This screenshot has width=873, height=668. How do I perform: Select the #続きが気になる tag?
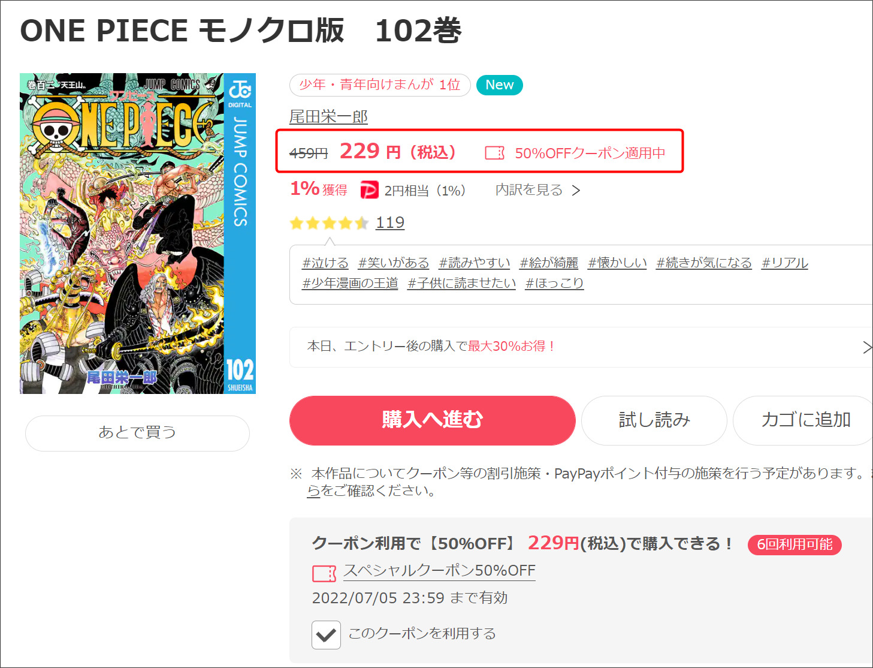click(x=704, y=263)
